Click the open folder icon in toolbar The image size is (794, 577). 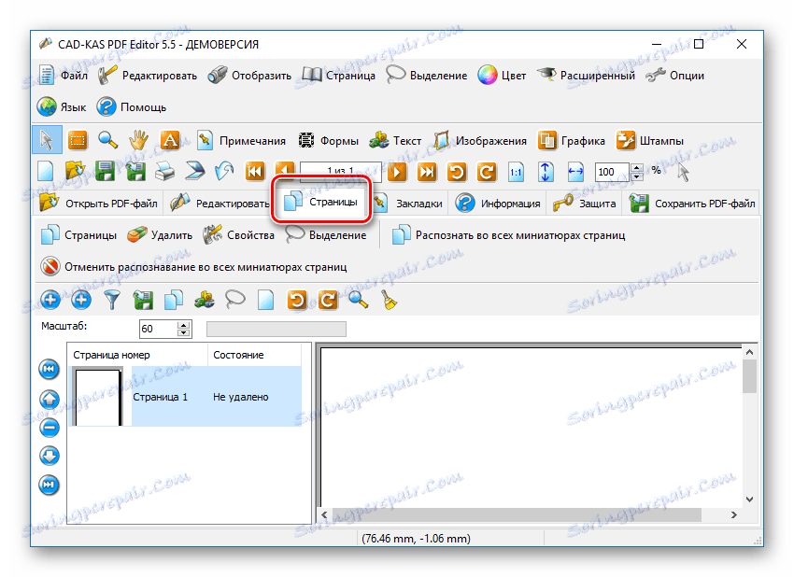[75, 172]
